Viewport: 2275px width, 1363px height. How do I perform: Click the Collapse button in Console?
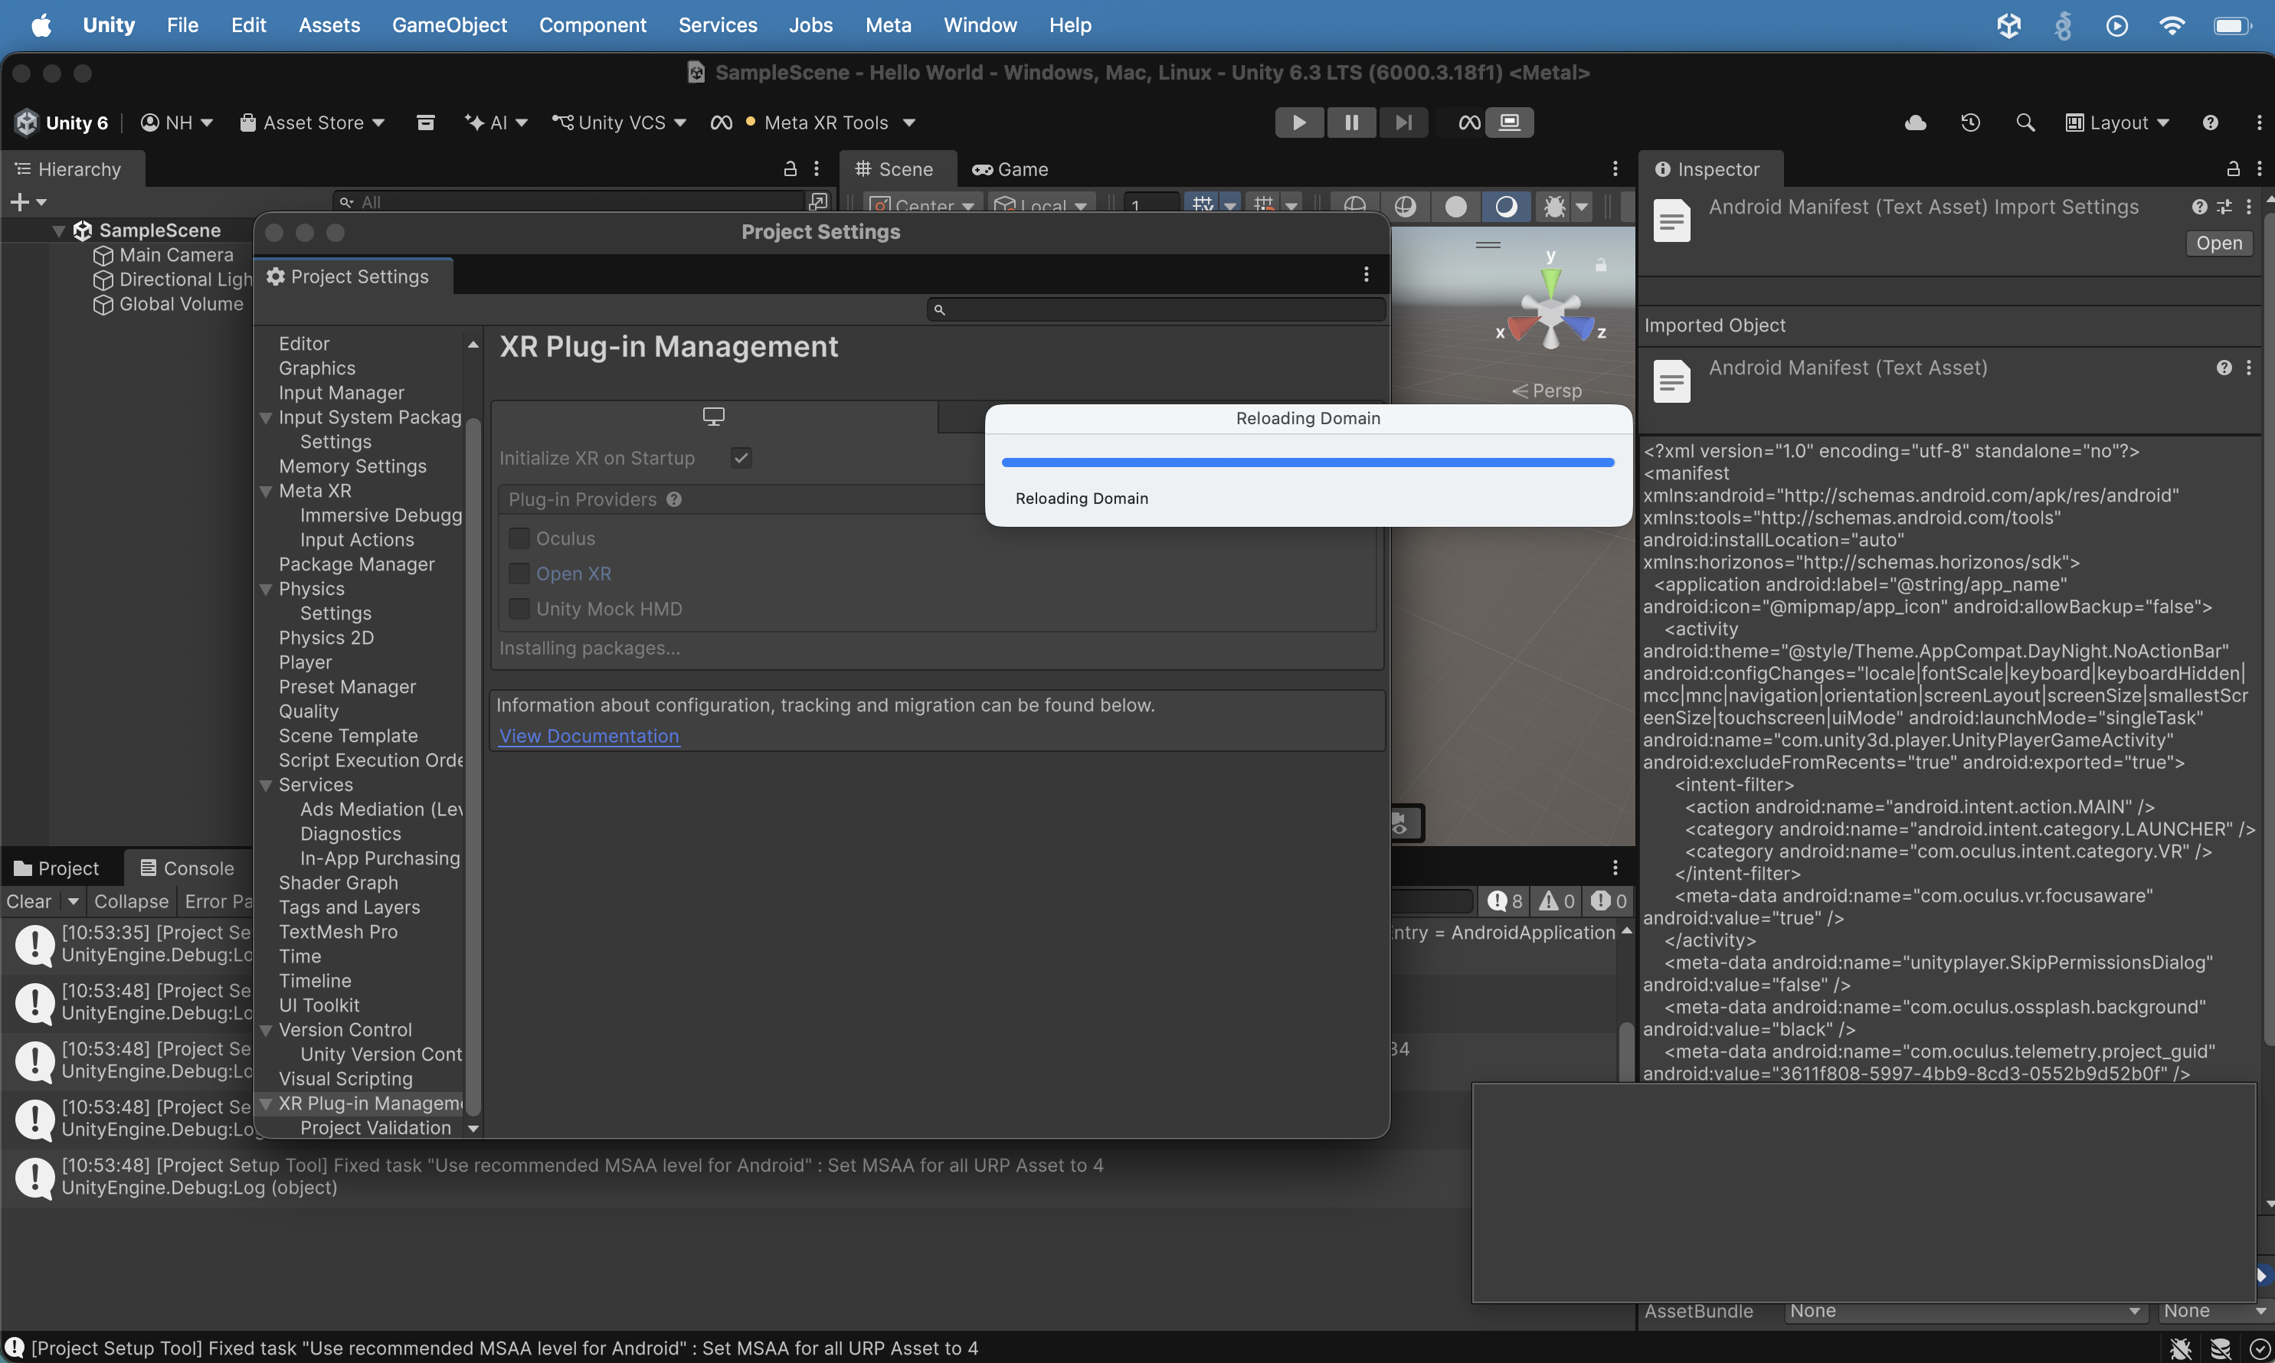[x=132, y=901]
